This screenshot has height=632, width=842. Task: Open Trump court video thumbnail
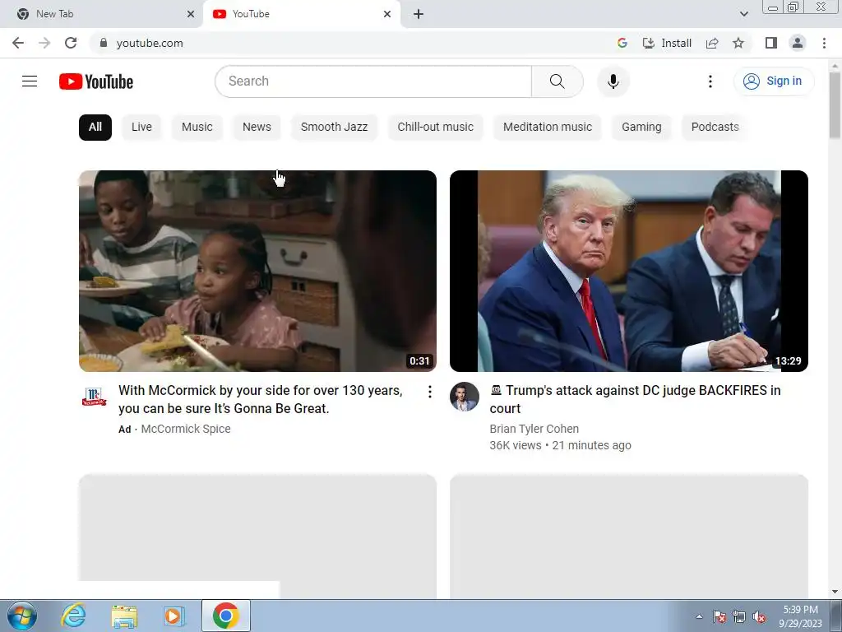(628, 271)
